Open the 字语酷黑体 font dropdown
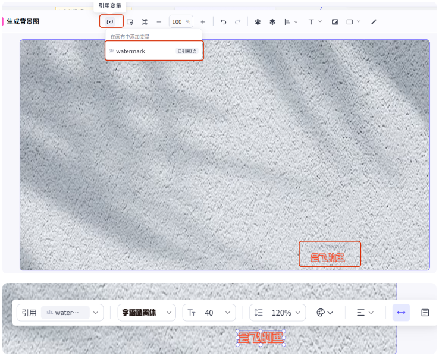Screen dimensions: 439x359 [x=147, y=312]
